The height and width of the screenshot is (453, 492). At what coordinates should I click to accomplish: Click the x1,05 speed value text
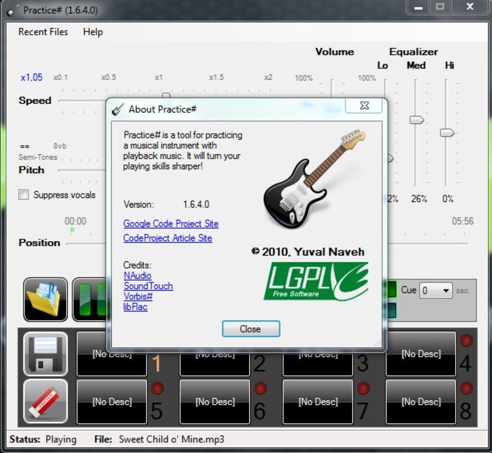(31, 77)
